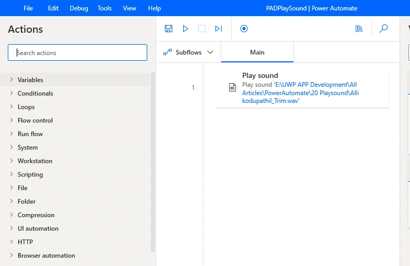
Task: Expand the Variables action group
Action: pyautogui.click(x=75, y=79)
